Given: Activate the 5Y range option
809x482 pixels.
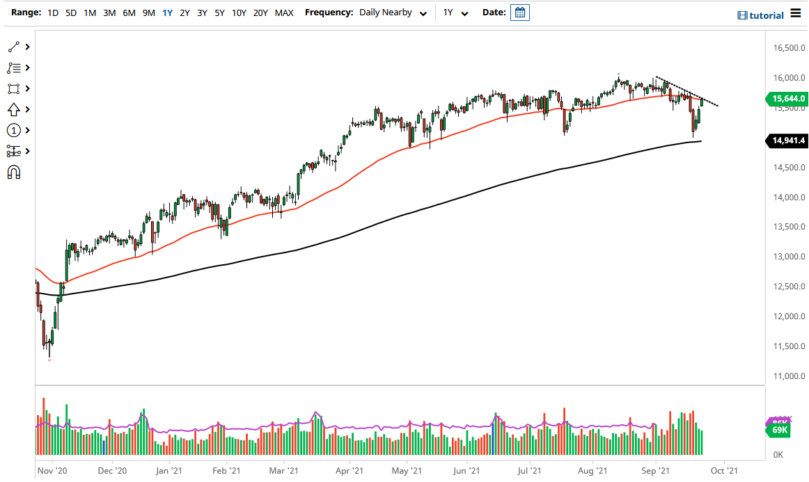Looking at the screenshot, I should pos(219,13).
